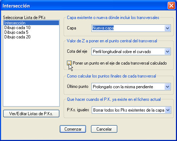This screenshot has width=177, height=141.
Task: Enable Poner un punto en el eje checkbox
Action: point(69,63)
